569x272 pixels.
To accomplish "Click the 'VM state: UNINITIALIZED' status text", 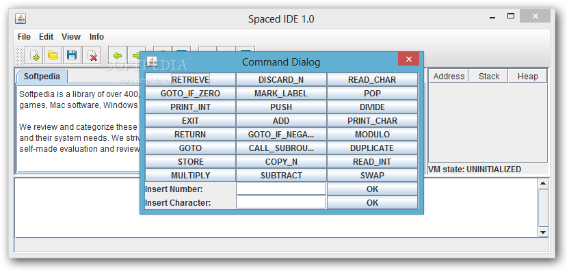I will pyautogui.click(x=475, y=169).
